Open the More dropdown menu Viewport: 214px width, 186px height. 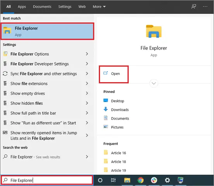pos(99,7)
